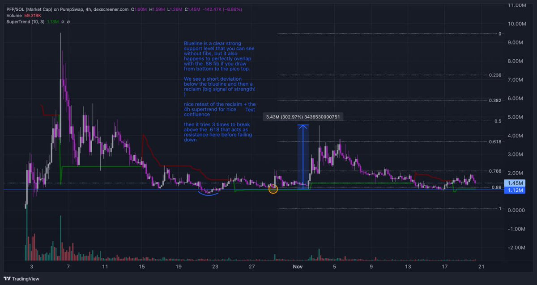Screen dimensions: 537x285
Task: Click the 0.88 fib level label
Action: (x=496, y=187)
